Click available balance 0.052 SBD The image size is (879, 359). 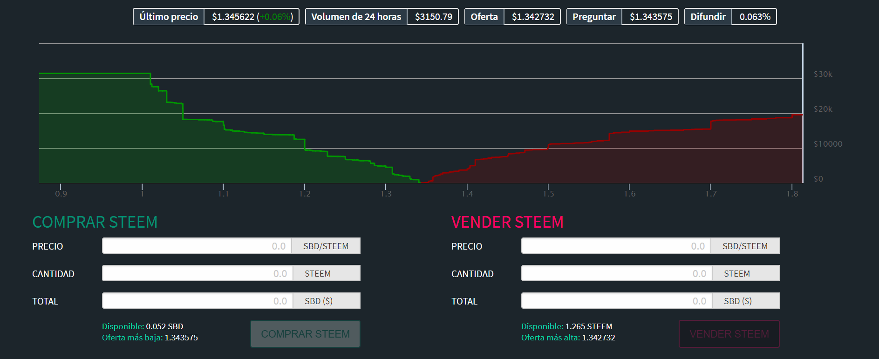(x=164, y=326)
